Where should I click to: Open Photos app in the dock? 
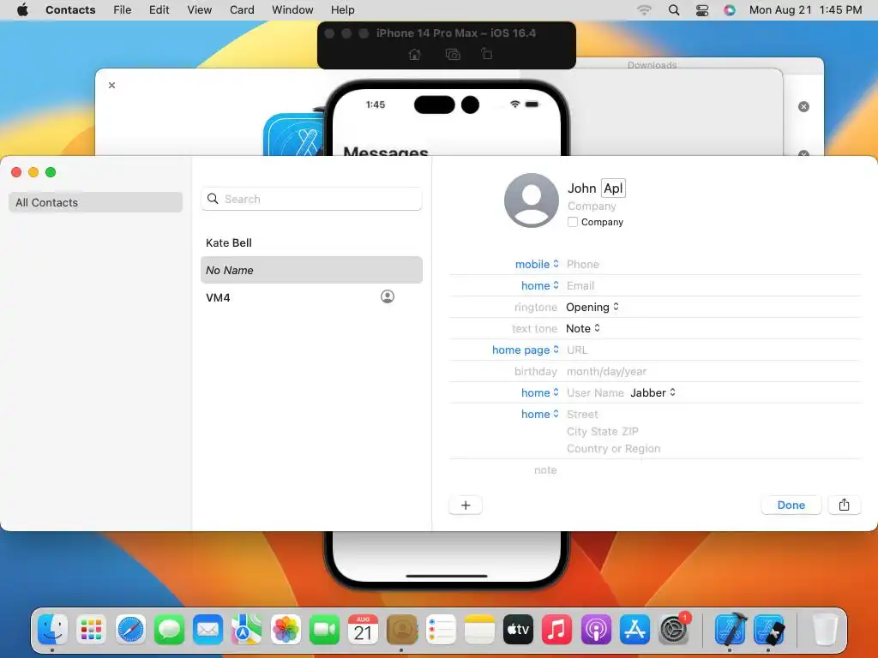click(286, 630)
